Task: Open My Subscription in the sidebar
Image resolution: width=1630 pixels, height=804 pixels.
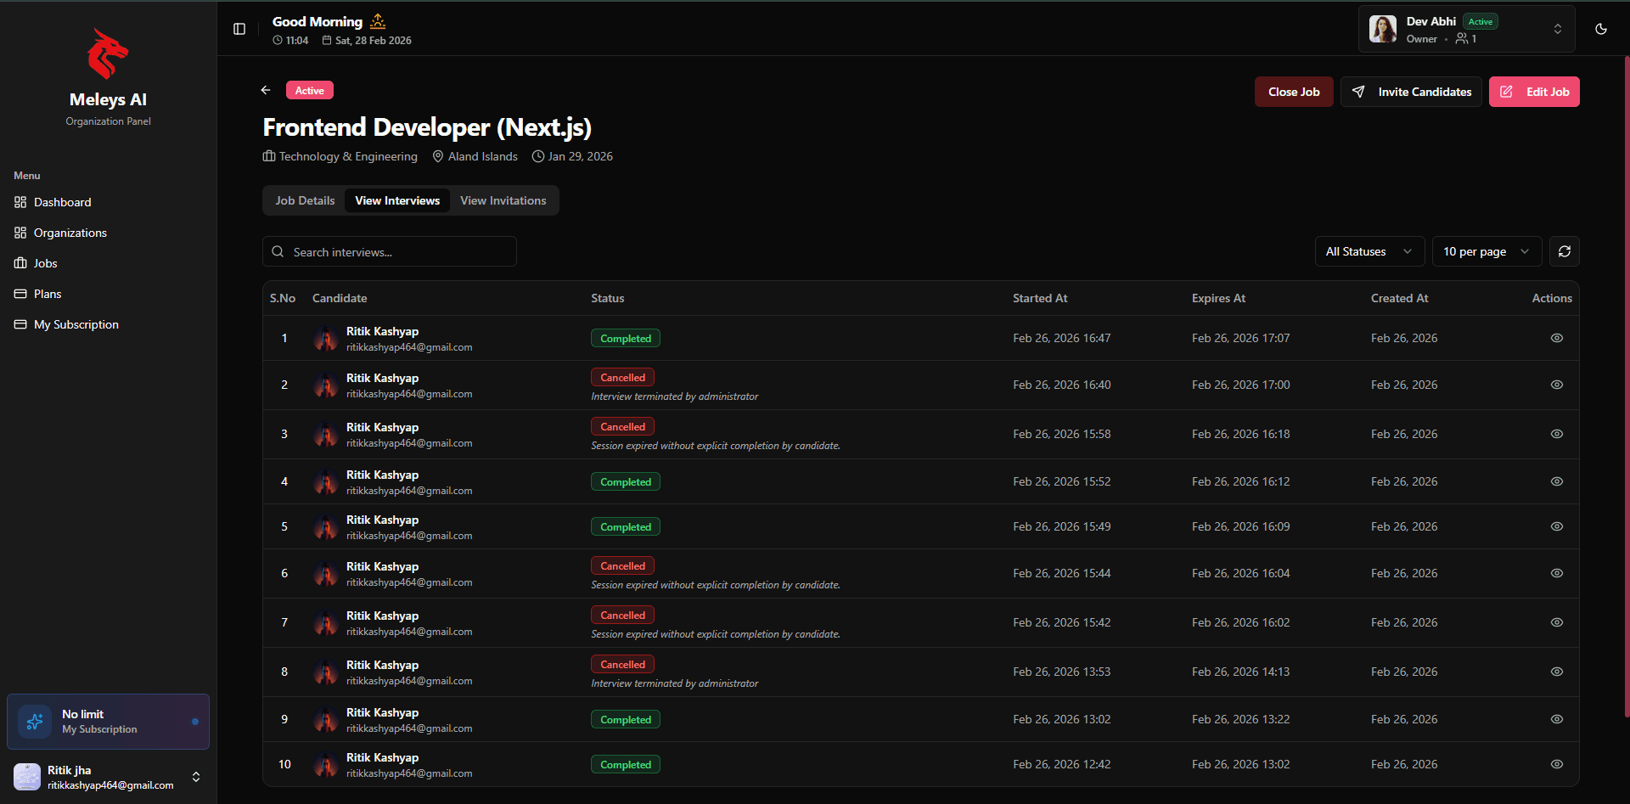Action: click(76, 324)
